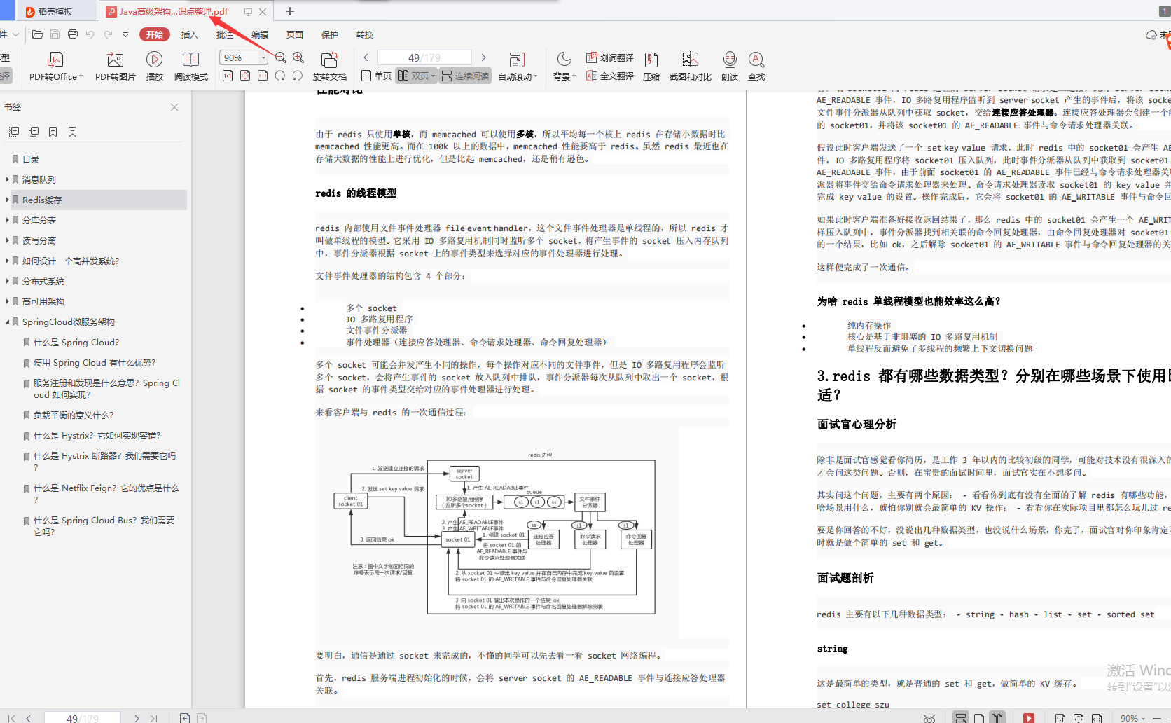
Task: Expand all bookmarks icon in sidebar
Action: pyautogui.click(x=14, y=131)
